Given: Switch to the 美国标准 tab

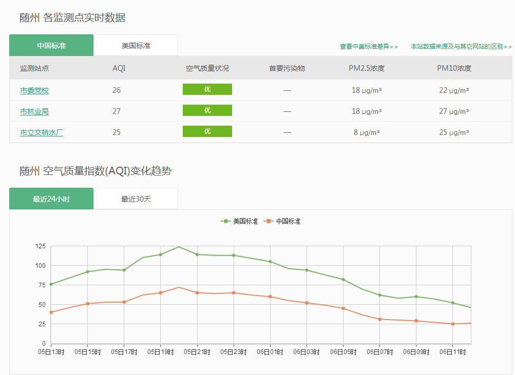Looking at the screenshot, I should (x=136, y=46).
